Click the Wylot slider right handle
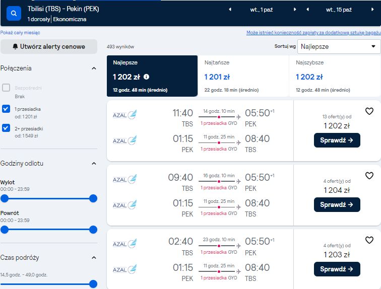This screenshot has width=381, height=289. pos(93,198)
